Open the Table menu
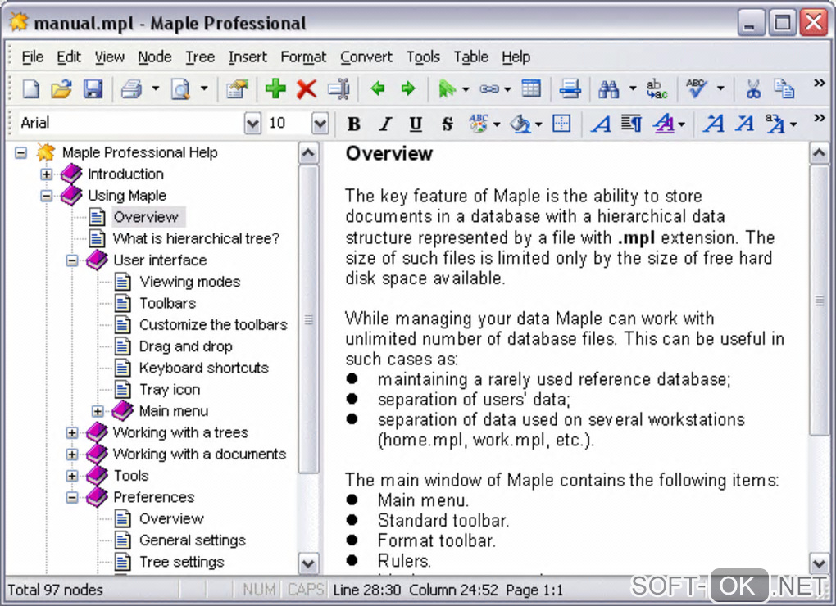Image resolution: width=836 pixels, height=606 pixels. (470, 57)
